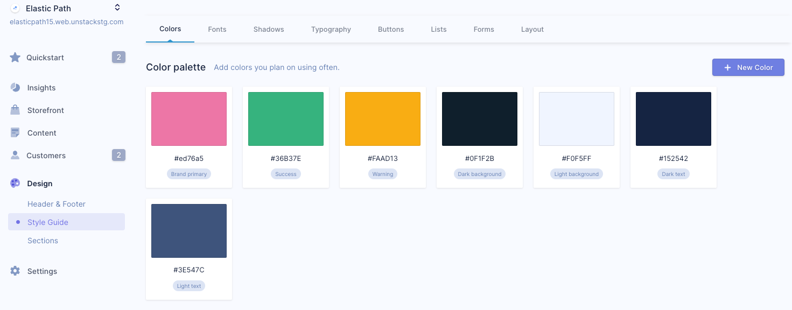Select the Buttons tab
This screenshot has height=310, width=792.
(x=391, y=29)
